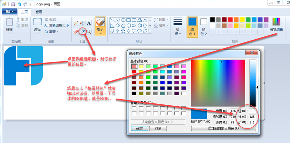The width and height of the screenshot is (290, 143).
Task: Pick pure red swatch in basic colors grid
Action: pyautogui.click(x=134, y=71)
